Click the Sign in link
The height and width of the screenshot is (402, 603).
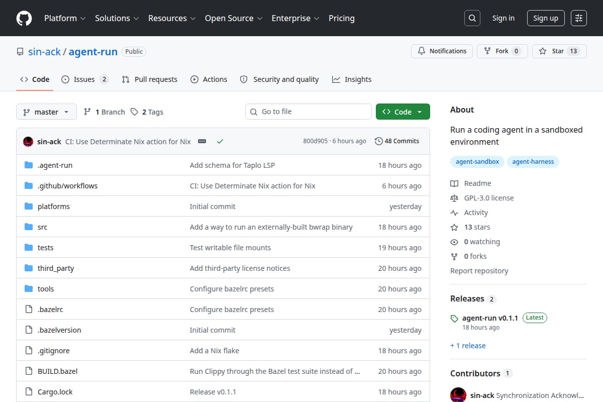coord(504,18)
